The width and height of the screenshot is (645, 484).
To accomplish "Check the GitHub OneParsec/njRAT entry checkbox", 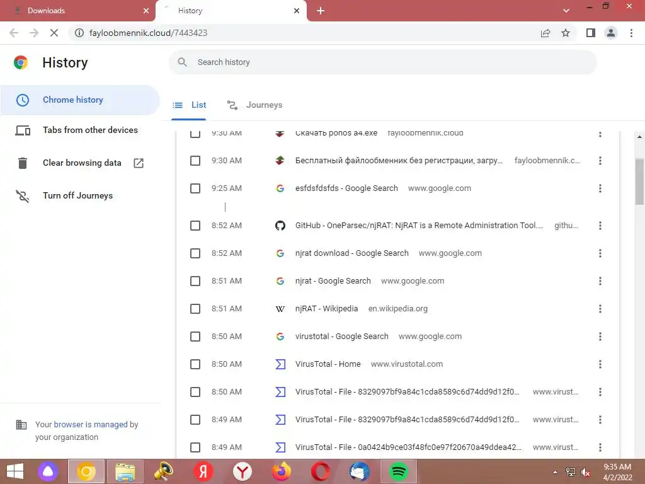I will 195,226.
